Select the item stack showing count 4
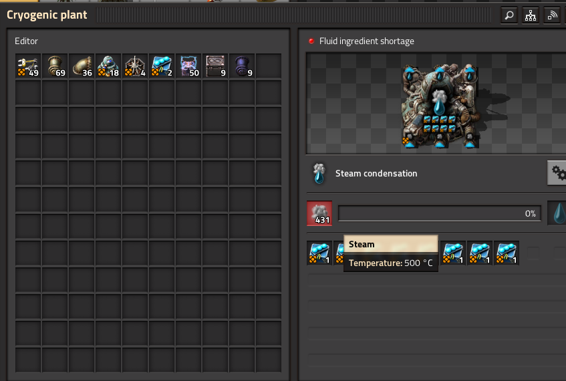 click(x=134, y=66)
